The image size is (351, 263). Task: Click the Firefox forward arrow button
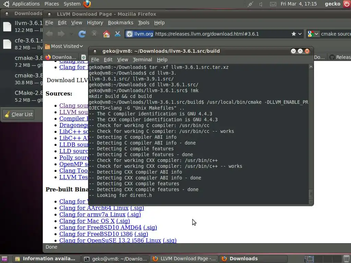(x=61, y=34)
